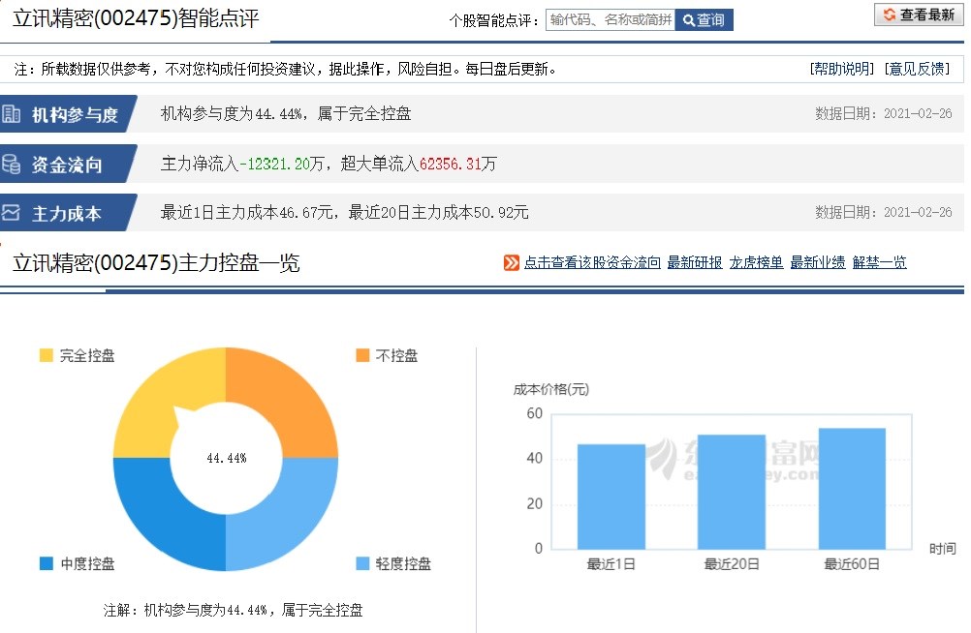This screenshot has width=971, height=633.
Task: Click the 机构参与度 building icon
Action: 11,114
